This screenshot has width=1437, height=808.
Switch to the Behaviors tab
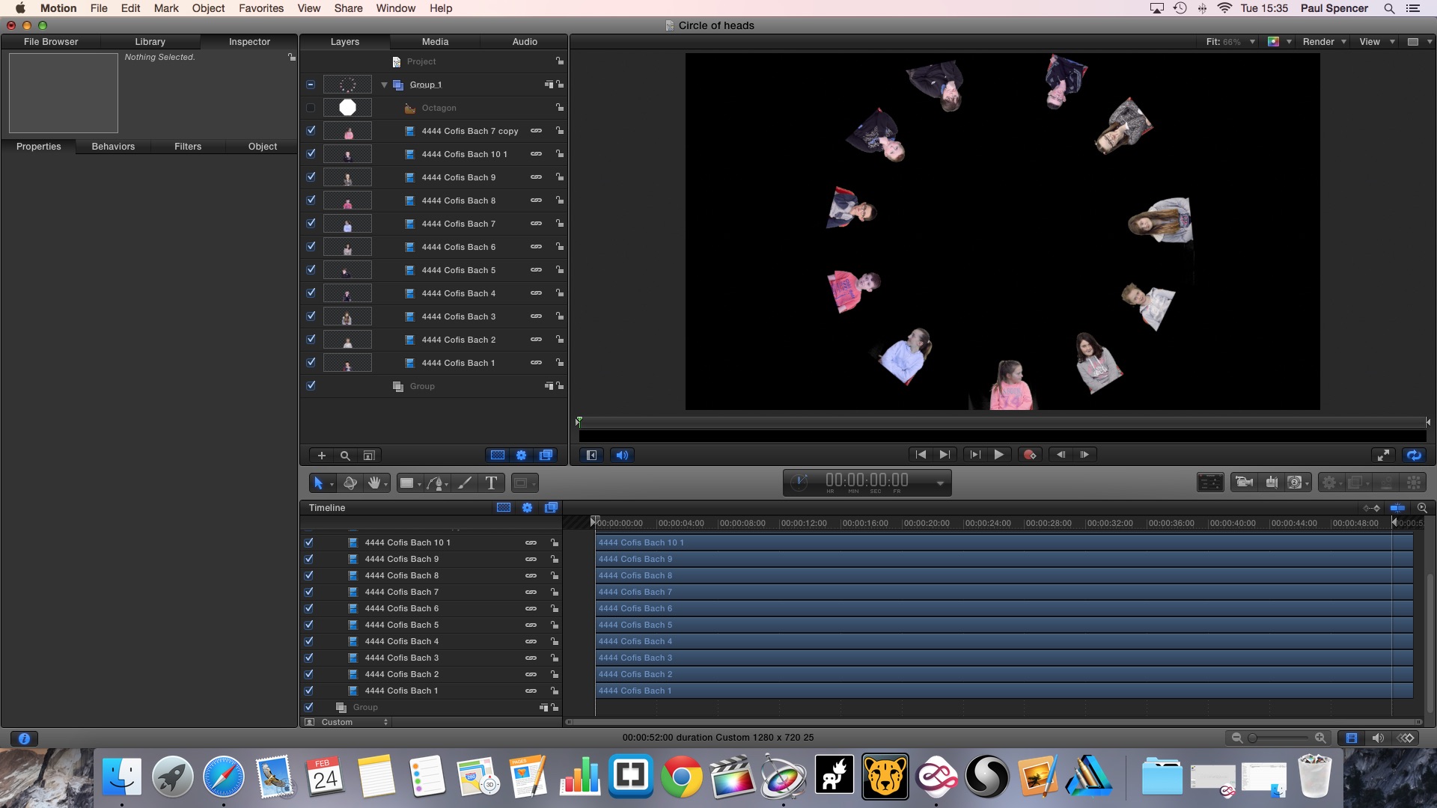pyautogui.click(x=113, y=147)
